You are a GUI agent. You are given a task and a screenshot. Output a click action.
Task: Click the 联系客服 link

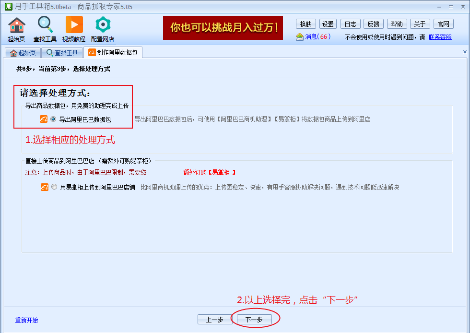point(440,37)
